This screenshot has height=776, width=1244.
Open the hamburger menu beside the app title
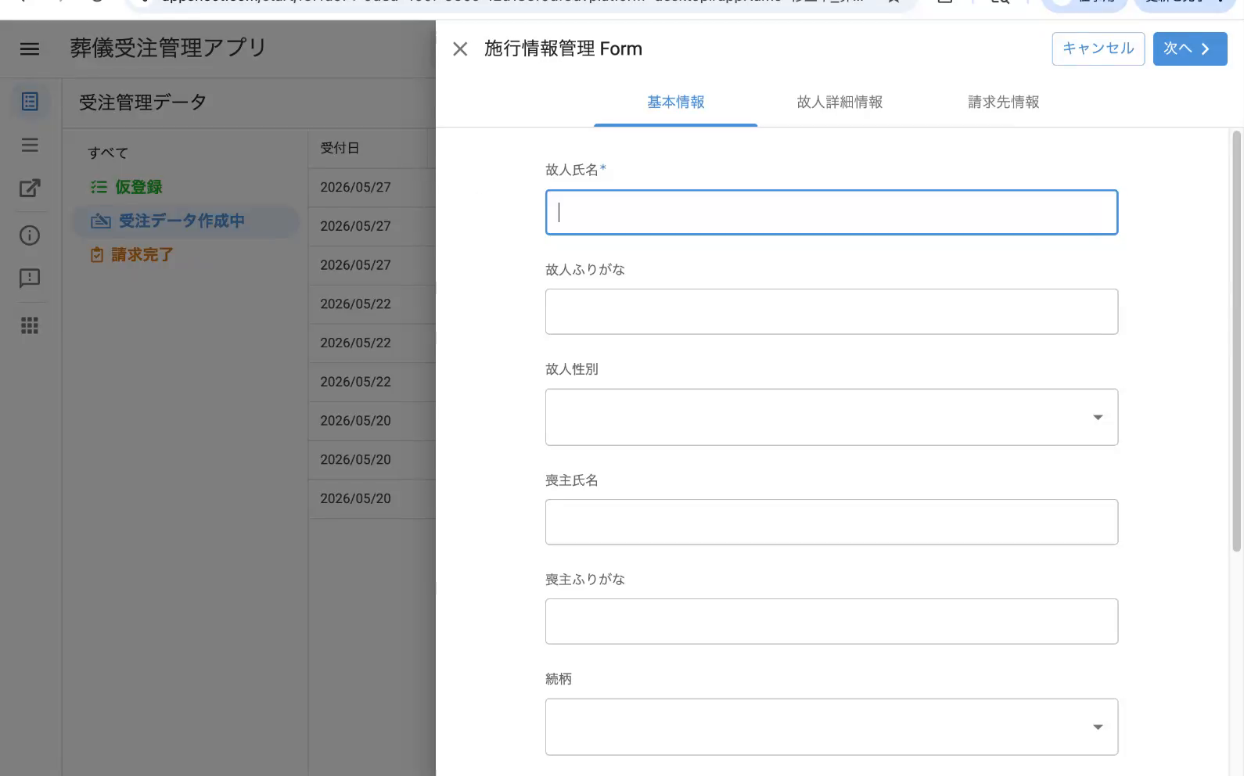(x=30, y=48)
